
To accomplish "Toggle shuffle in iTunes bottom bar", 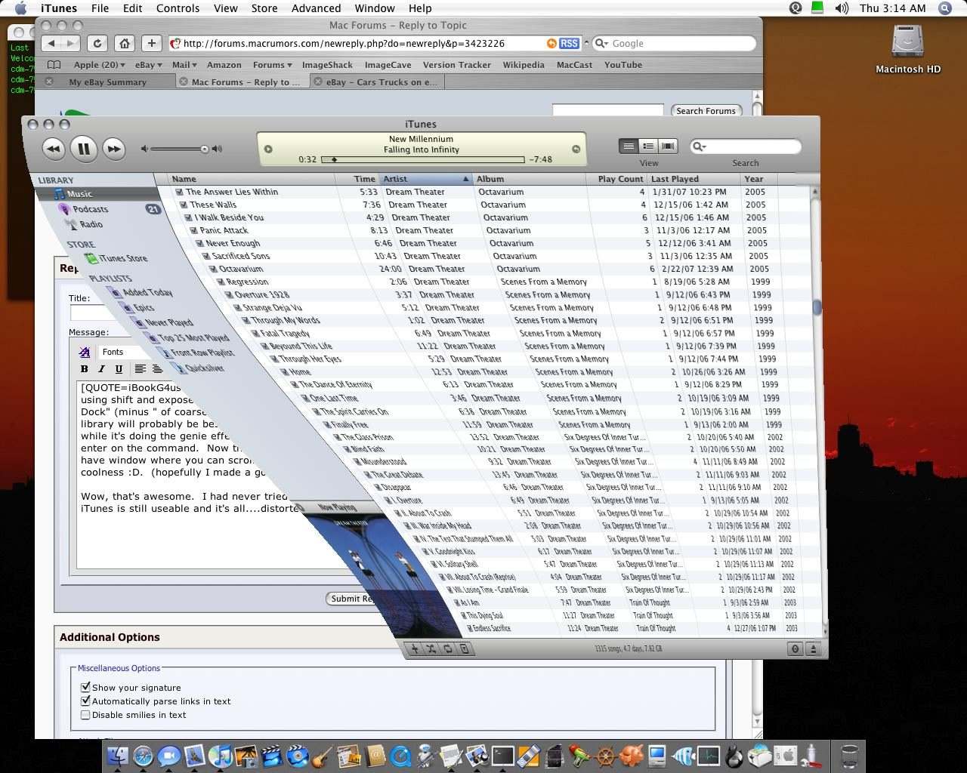I will (x=431, y=648).
